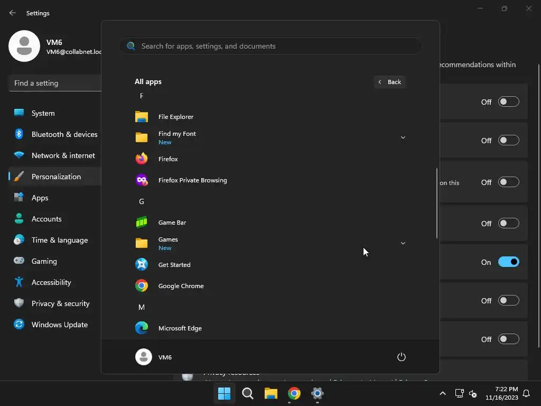
Task: Click the Back button in All apps
Action: [x=389, y=82]
